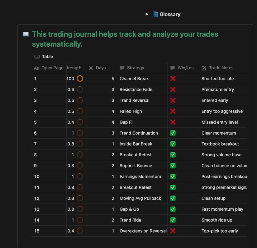
Task: Click the list icon beside the Win/Los header
Action: pyautogui.click(x=172, y=68)
